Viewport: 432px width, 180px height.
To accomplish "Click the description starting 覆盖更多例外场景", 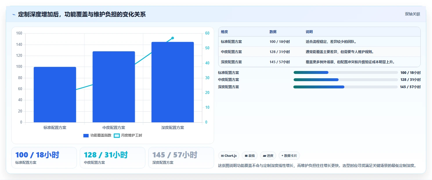I will (x=350, y=62).
